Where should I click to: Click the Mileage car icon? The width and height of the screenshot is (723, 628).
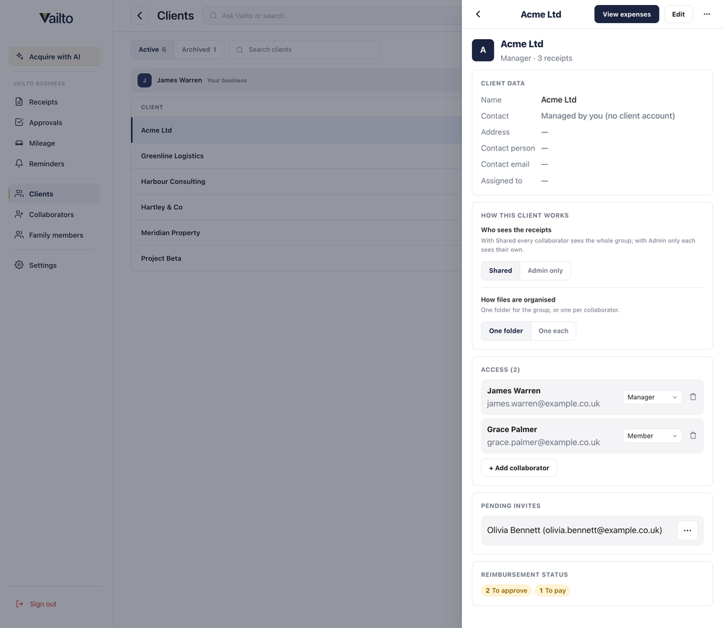tap(19, 143)
